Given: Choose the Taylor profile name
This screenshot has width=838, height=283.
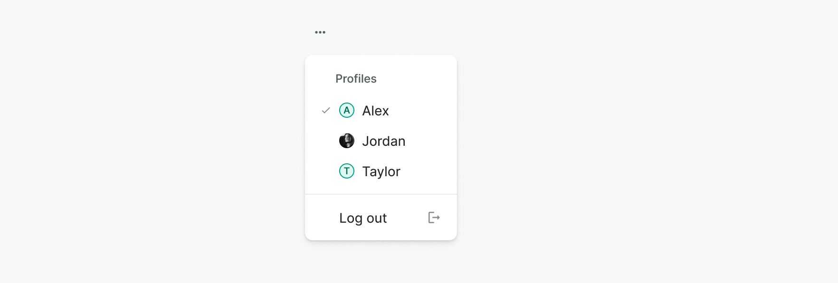Looking at the screenshot, I should [381, 171].
